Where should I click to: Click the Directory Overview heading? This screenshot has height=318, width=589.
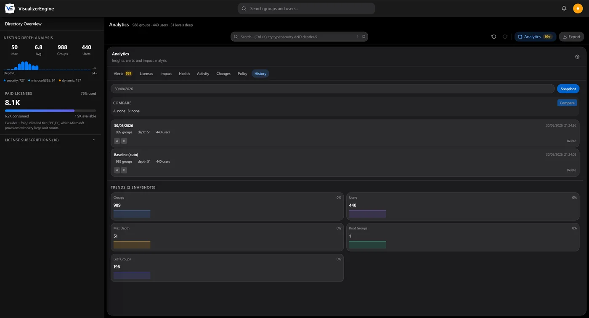coord(23,24)
